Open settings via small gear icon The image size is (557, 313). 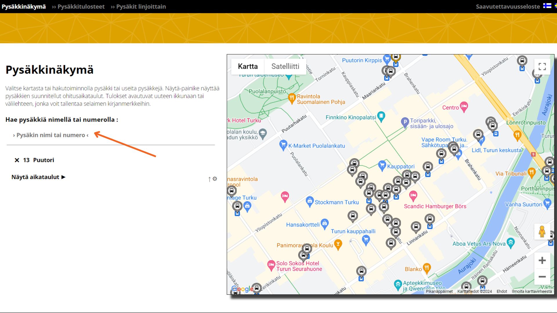point(215,179)
